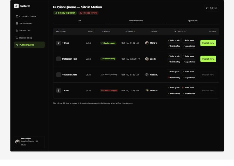The width and height of the screenshot is (234, 166).
Task: Click the Caption pending badge
Action: 109,75
